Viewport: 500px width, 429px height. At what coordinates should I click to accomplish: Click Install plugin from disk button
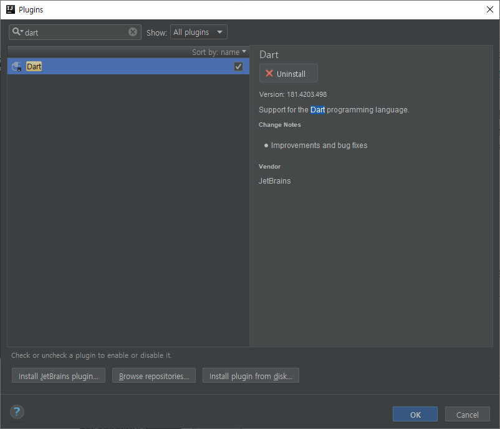pos(251,376)
